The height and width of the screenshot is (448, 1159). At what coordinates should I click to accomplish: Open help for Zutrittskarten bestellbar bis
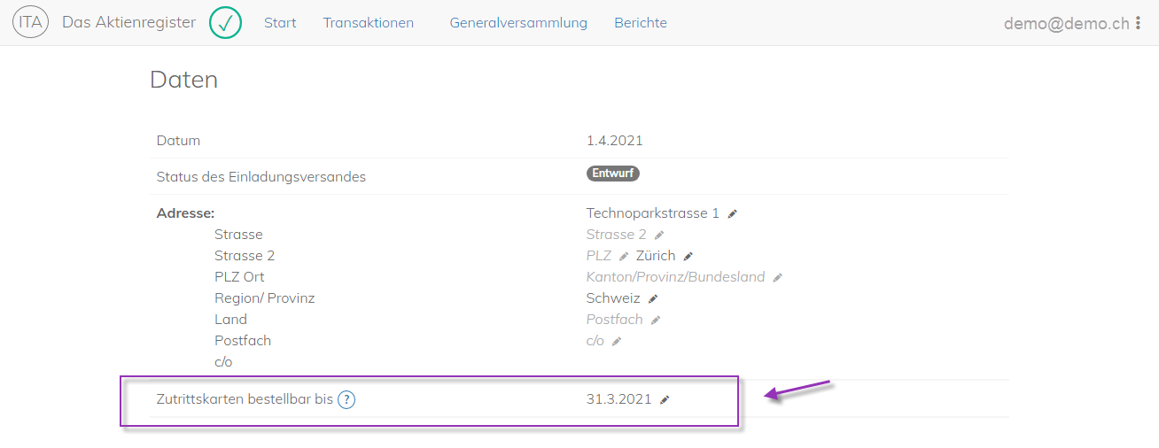pos(346,400)
